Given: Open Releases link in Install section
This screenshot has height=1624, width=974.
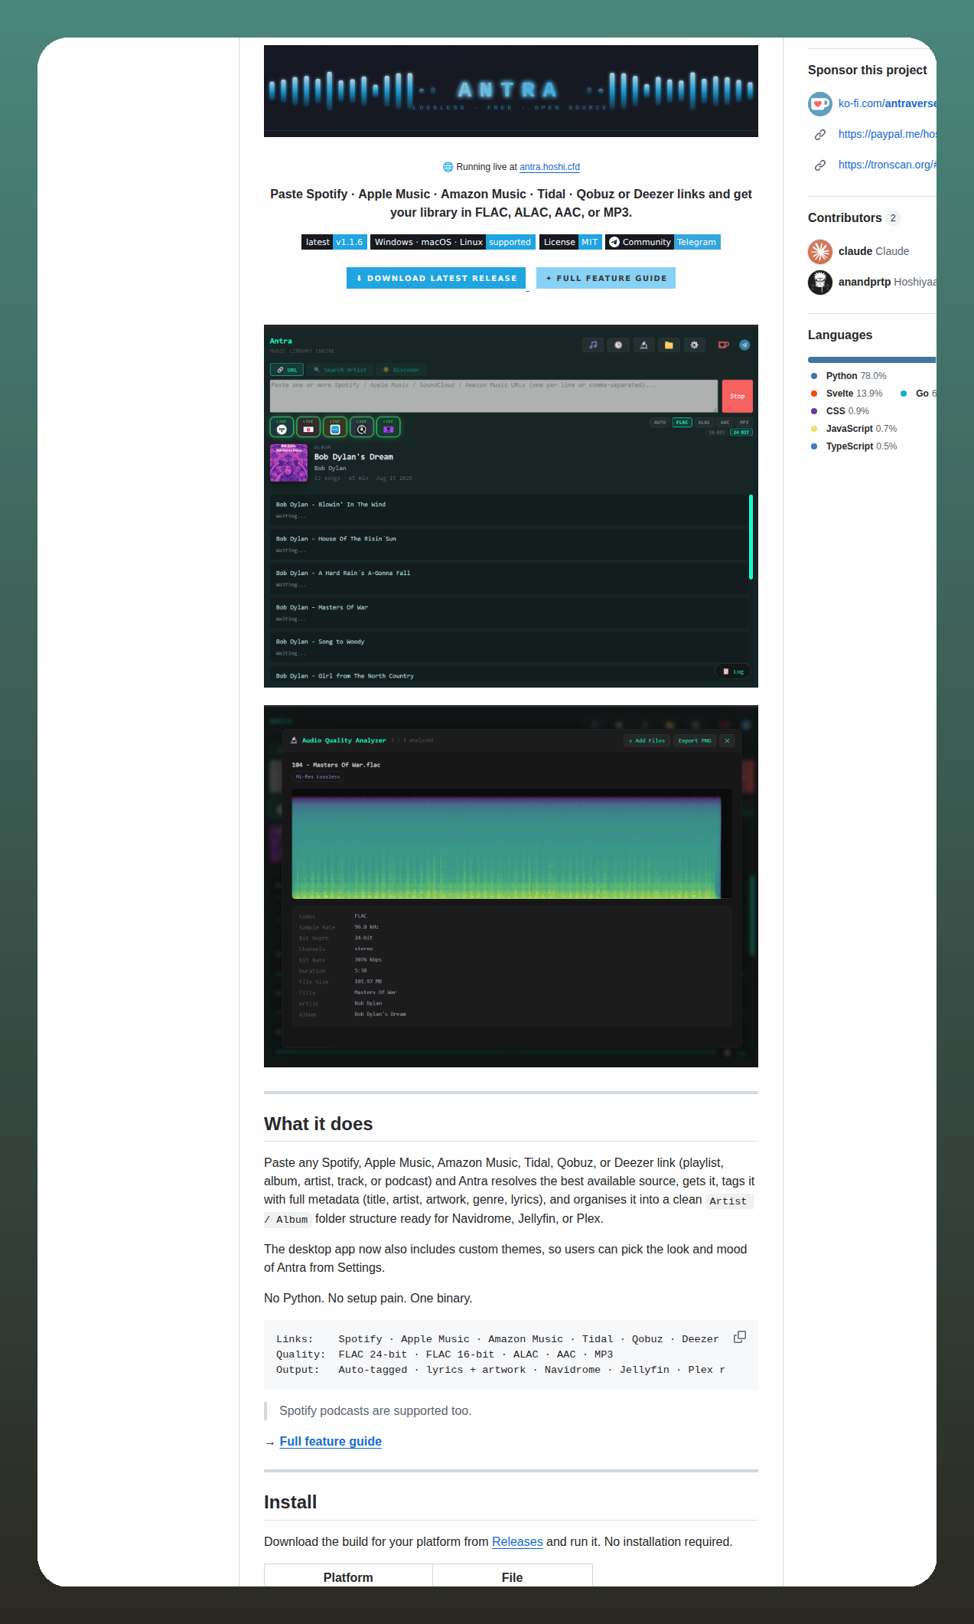Looking at the screenshot, I should [517, 1541].
